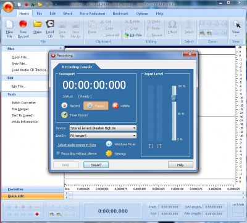Enable Recording without silence checkbox
The image size is (247, 223).
coord(58,153)
